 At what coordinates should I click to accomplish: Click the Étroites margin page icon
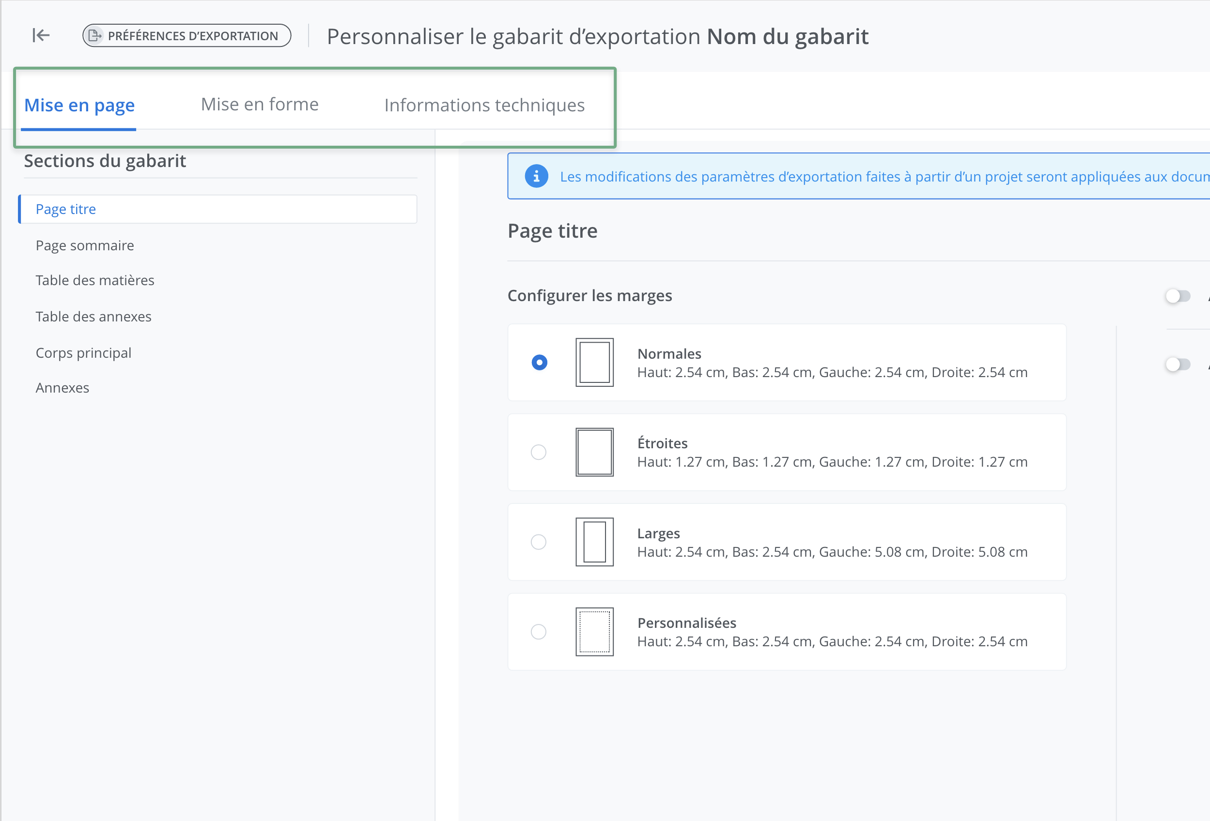click(x=594, y=452)
